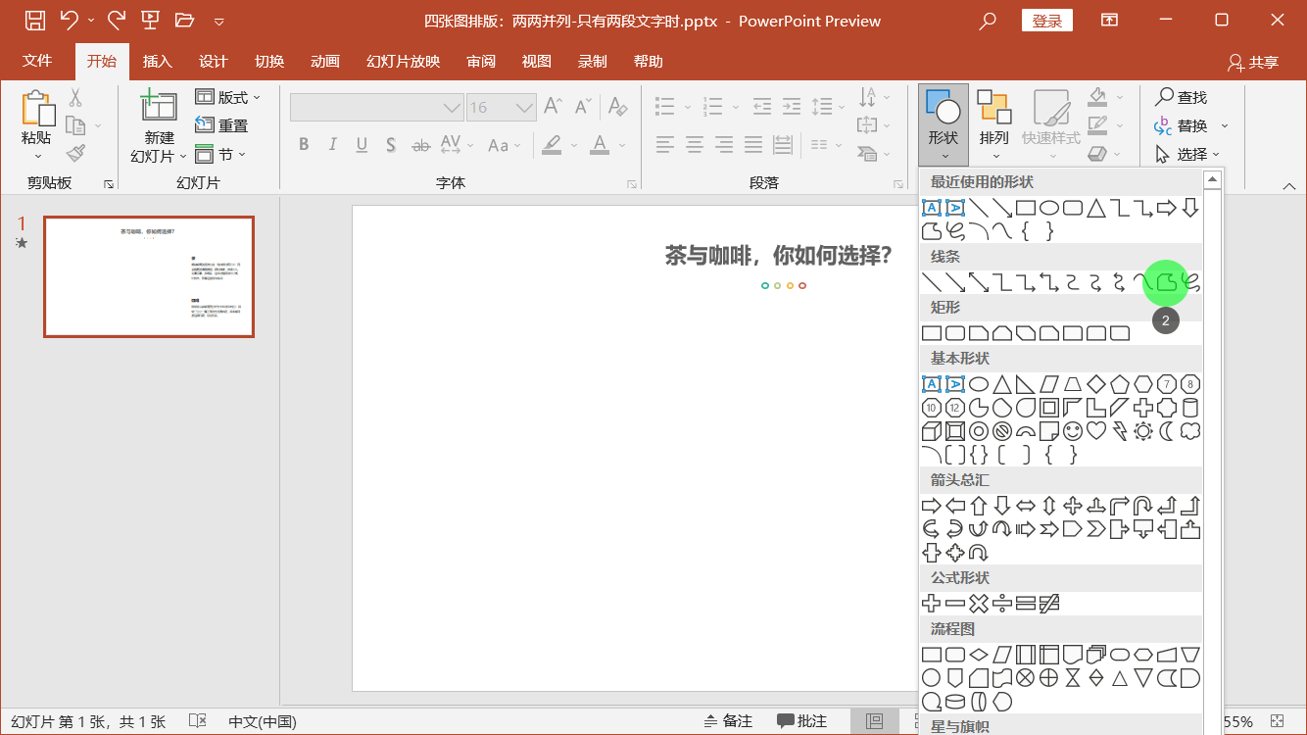The height and width of the screenshot is (735, 1307).
Task: Apply the font color A swatch
Action: [x=598, y=145]
